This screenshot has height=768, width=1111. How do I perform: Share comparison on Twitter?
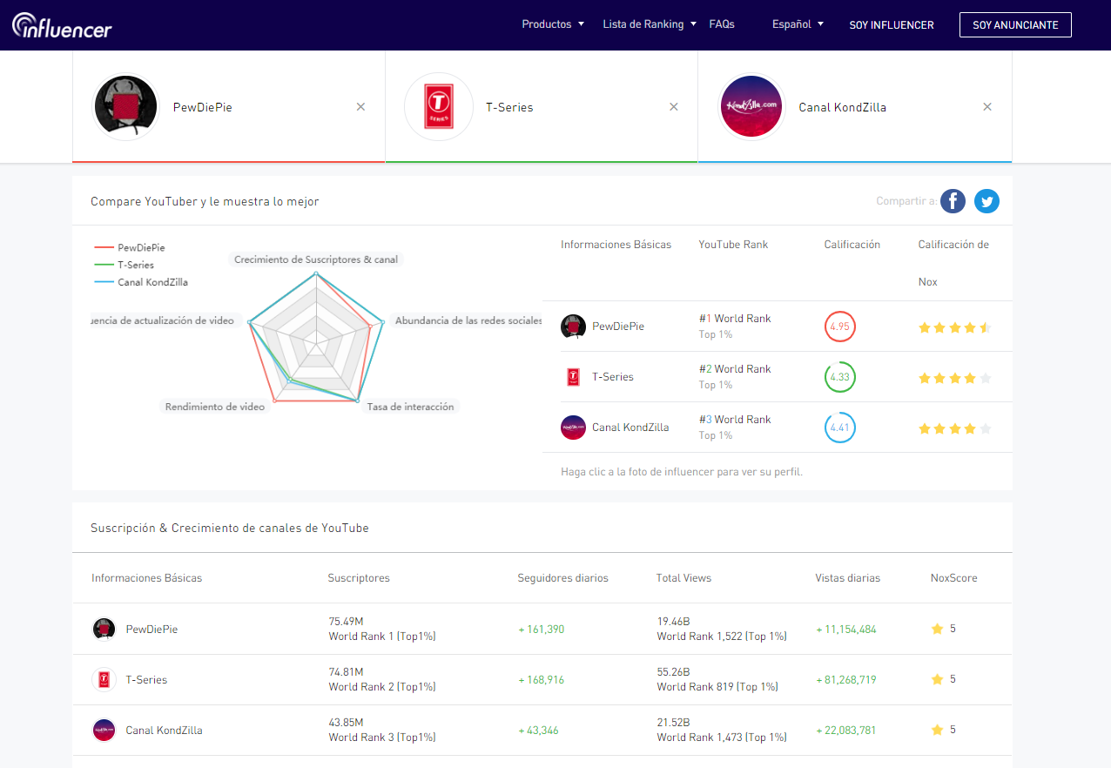[x=986, y=201]
